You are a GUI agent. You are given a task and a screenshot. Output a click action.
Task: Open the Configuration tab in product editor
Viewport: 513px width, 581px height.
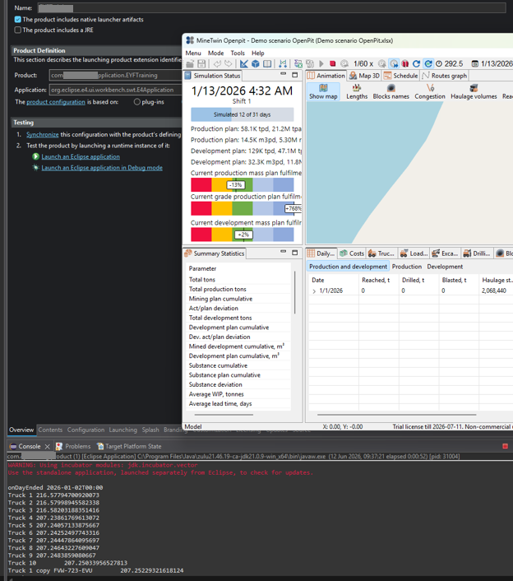pos(85,430)
